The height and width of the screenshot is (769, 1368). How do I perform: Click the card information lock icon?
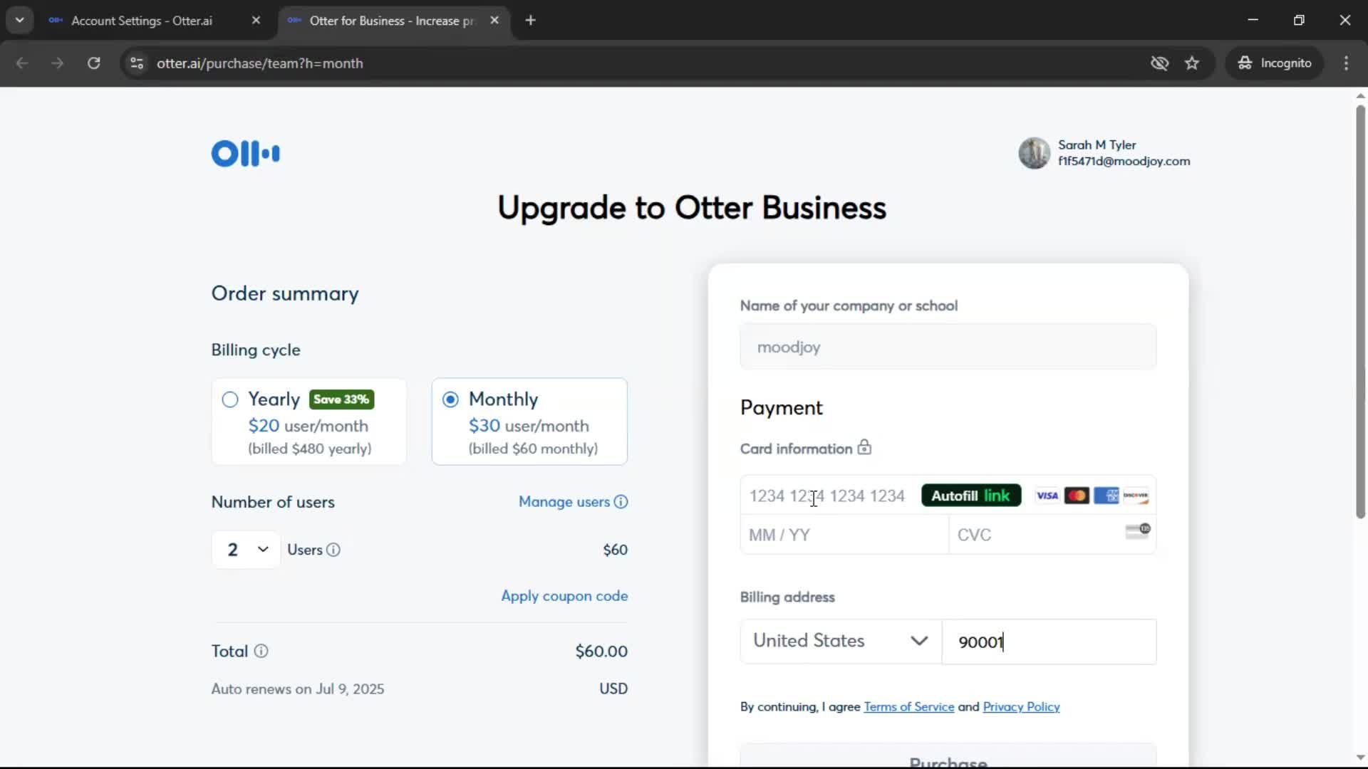click(864, 447)
